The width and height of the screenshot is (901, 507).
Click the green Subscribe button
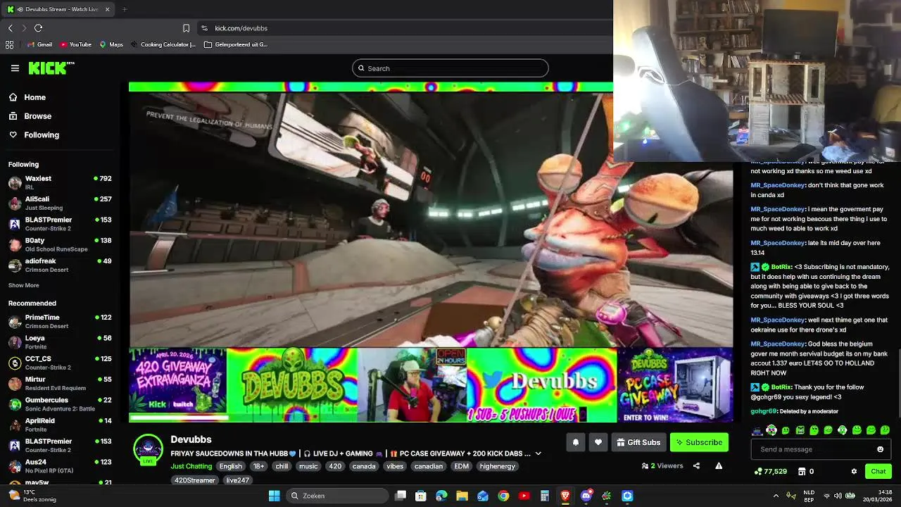[699, 442]
